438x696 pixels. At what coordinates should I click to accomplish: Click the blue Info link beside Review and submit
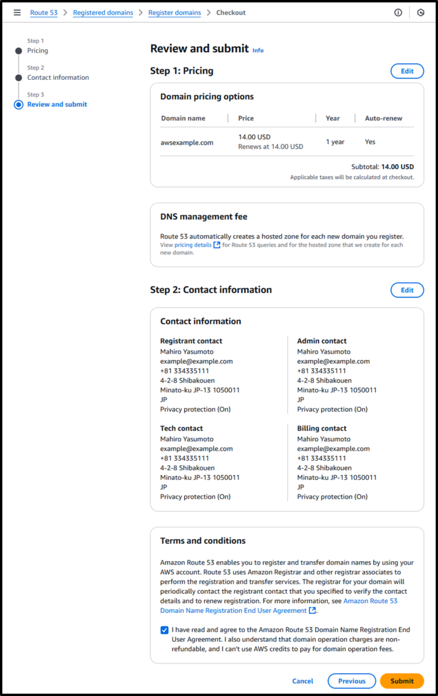(x=258, y=50)
